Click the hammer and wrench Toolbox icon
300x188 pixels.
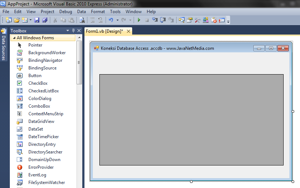(198, 20)
